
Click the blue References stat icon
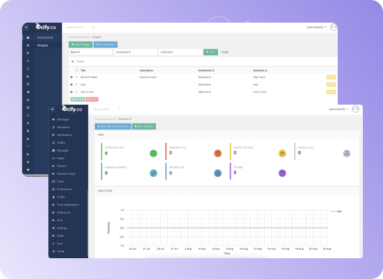coord(217,173)
